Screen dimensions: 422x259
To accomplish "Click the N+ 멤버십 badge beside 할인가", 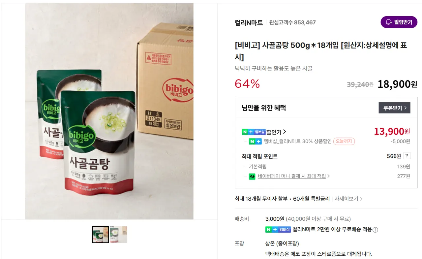I will [254, 132].
